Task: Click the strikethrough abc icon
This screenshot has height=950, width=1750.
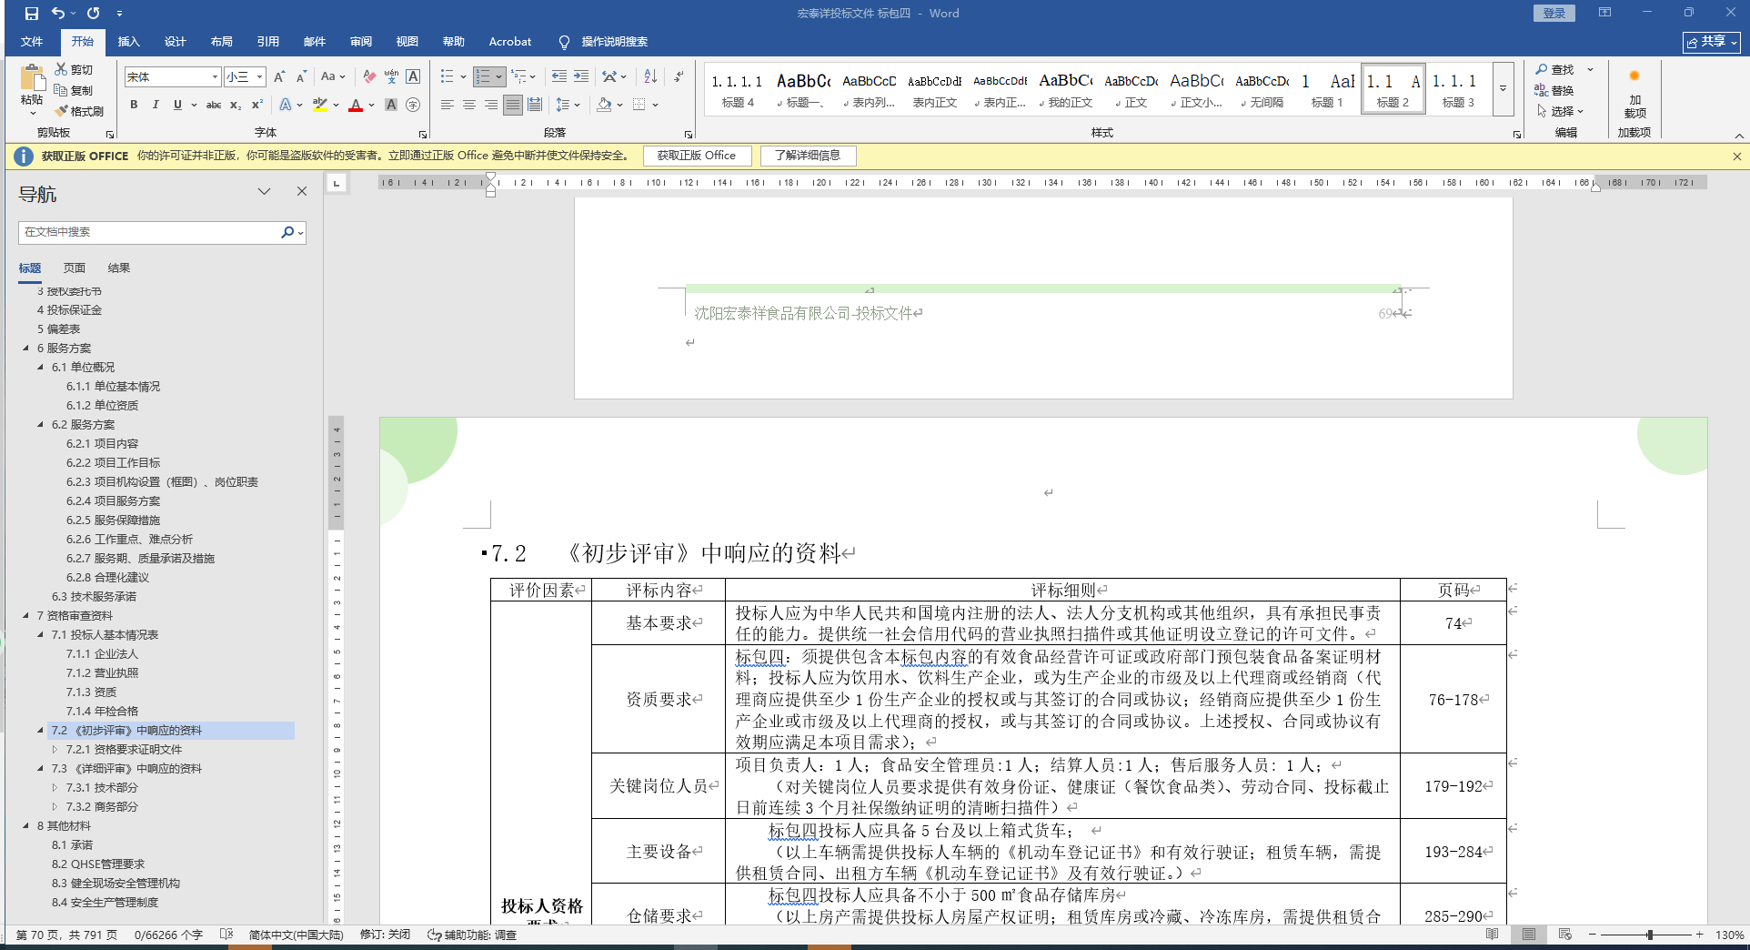Action: (214, 105)
